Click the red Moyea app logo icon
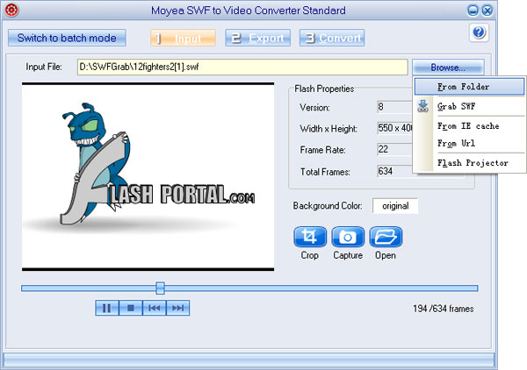Screen dimensions: 527x370 11,10
